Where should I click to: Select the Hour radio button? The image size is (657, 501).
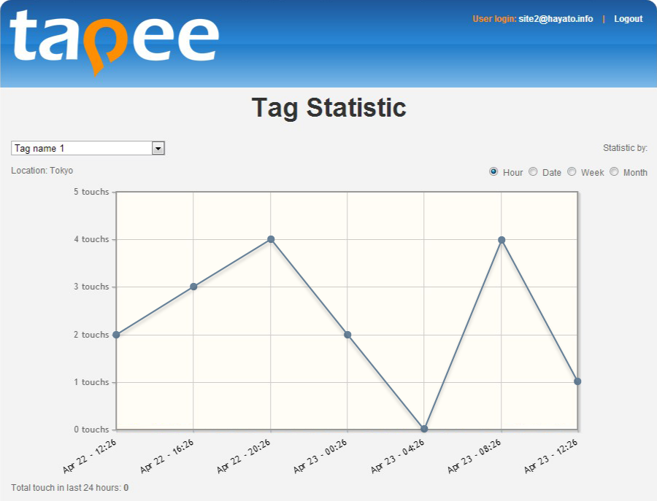tap(493, 172)
